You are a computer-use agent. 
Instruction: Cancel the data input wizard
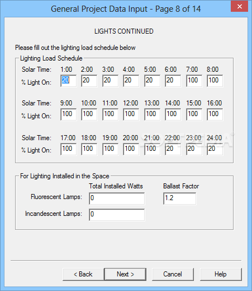click(173, 274)
